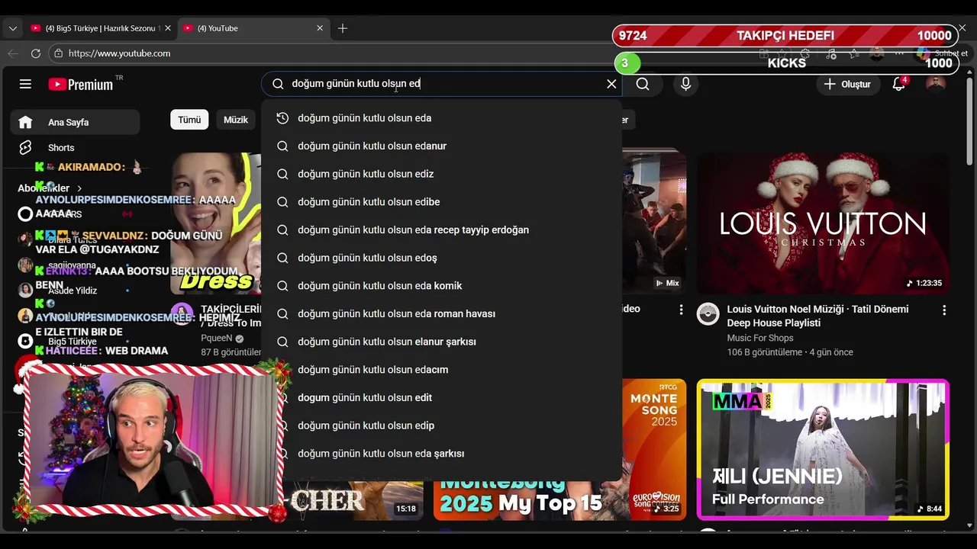977x549 pixels.
Task: Open Shorts in the sidebar
Action: (75, 148)
